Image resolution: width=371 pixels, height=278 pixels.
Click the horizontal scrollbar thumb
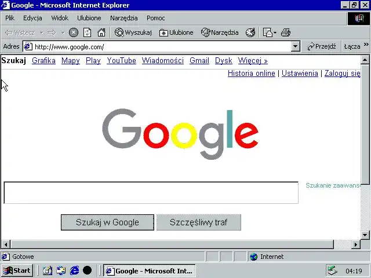(x=172, y=244)
